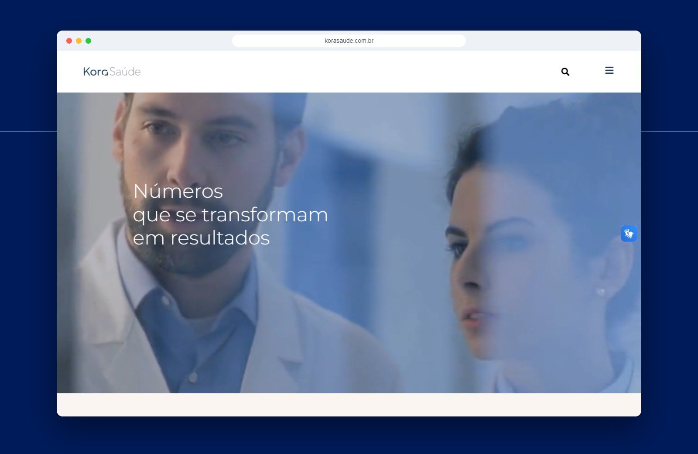Click the beige section below the hero
The height and width of the screenshot is (454, 698).
pos(349,405)
